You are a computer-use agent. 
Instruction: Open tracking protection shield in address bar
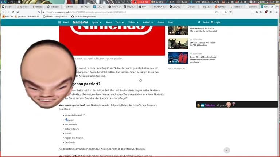click(x=39, y=12)
